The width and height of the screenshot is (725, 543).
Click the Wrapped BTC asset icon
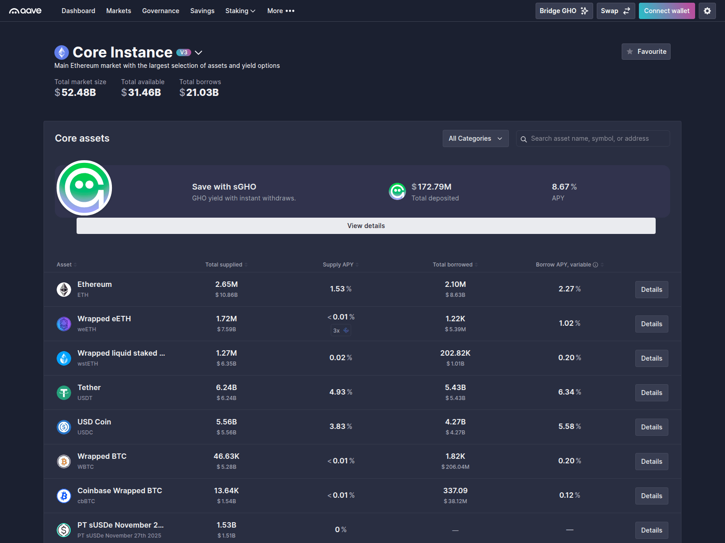[x=63, y=461]
